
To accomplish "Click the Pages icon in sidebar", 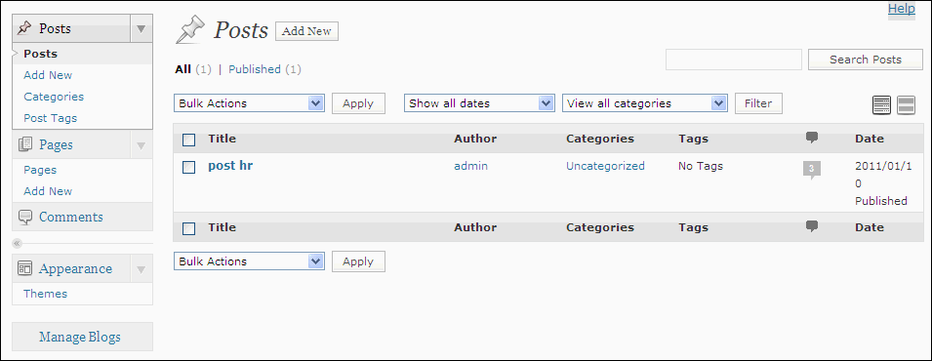I will point(25,144).
